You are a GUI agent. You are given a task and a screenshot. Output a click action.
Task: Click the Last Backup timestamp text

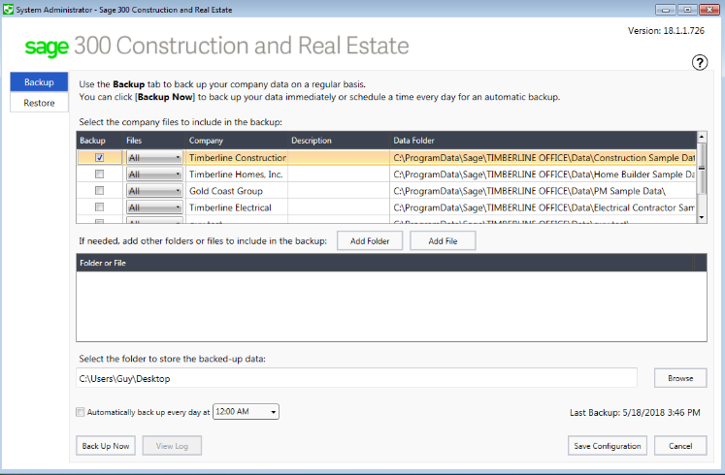pyautogui.click(x=635, y=412)
